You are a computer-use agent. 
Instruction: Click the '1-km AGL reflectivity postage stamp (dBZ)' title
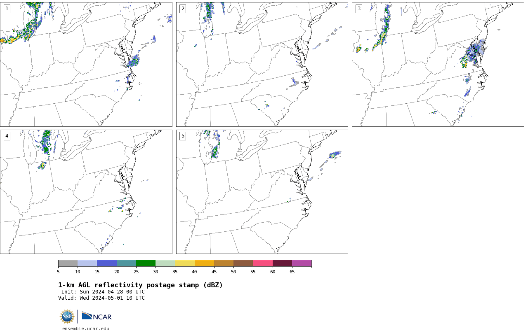(x=140, y=285)
